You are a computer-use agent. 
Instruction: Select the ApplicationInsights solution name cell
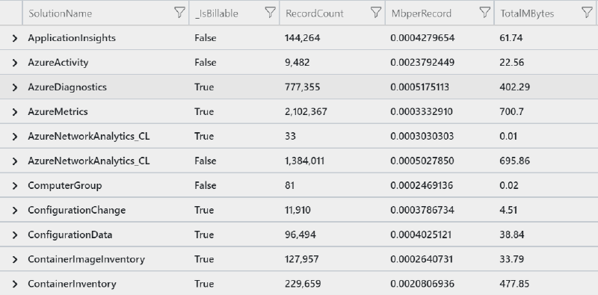[x=72, y=38]
